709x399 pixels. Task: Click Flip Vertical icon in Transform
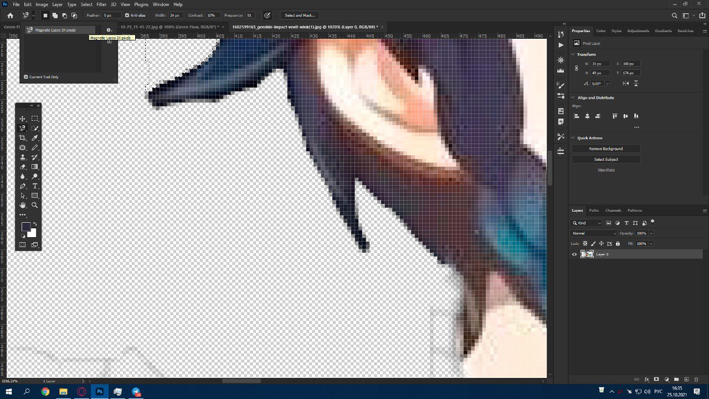[636, 83]
